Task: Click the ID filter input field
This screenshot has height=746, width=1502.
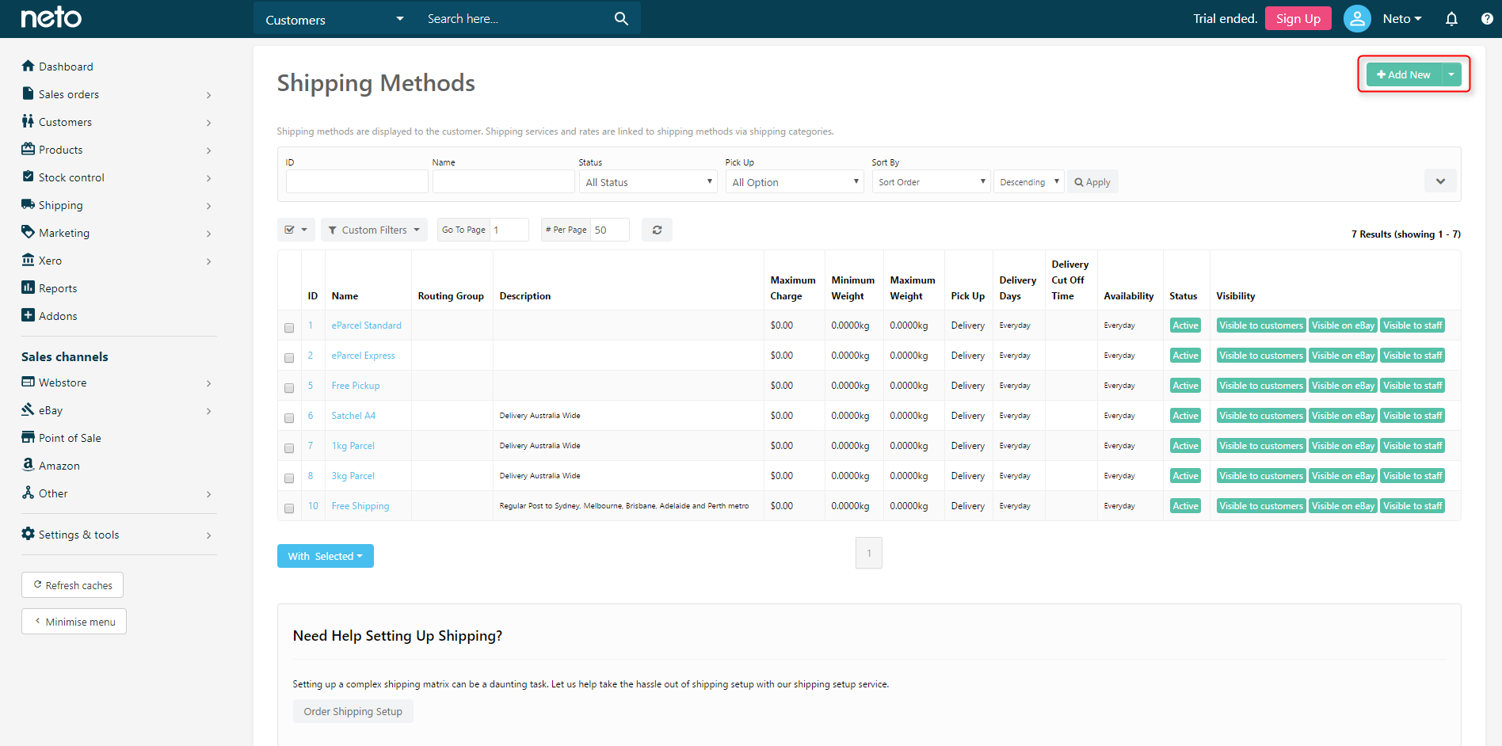Action: pos(356,181)
